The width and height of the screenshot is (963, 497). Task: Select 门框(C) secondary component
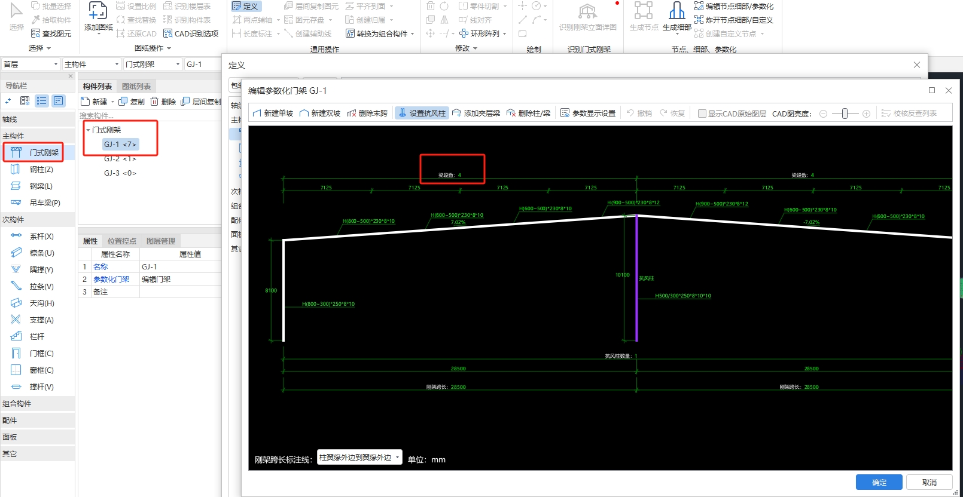point(38,353)
